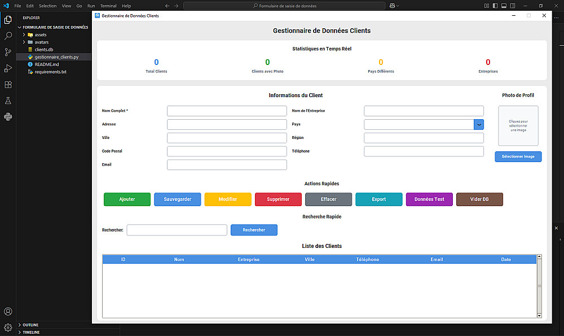Click the Sélectionner Image button
The height and width of the screenshot is (336, 564).
pos(518,156)
